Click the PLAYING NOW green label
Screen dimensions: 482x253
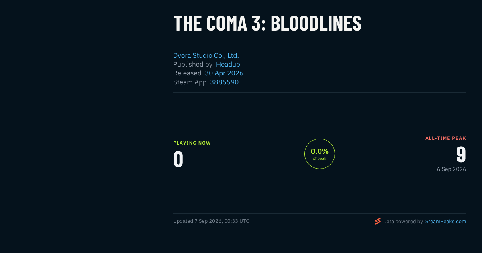tap(192, 143)
